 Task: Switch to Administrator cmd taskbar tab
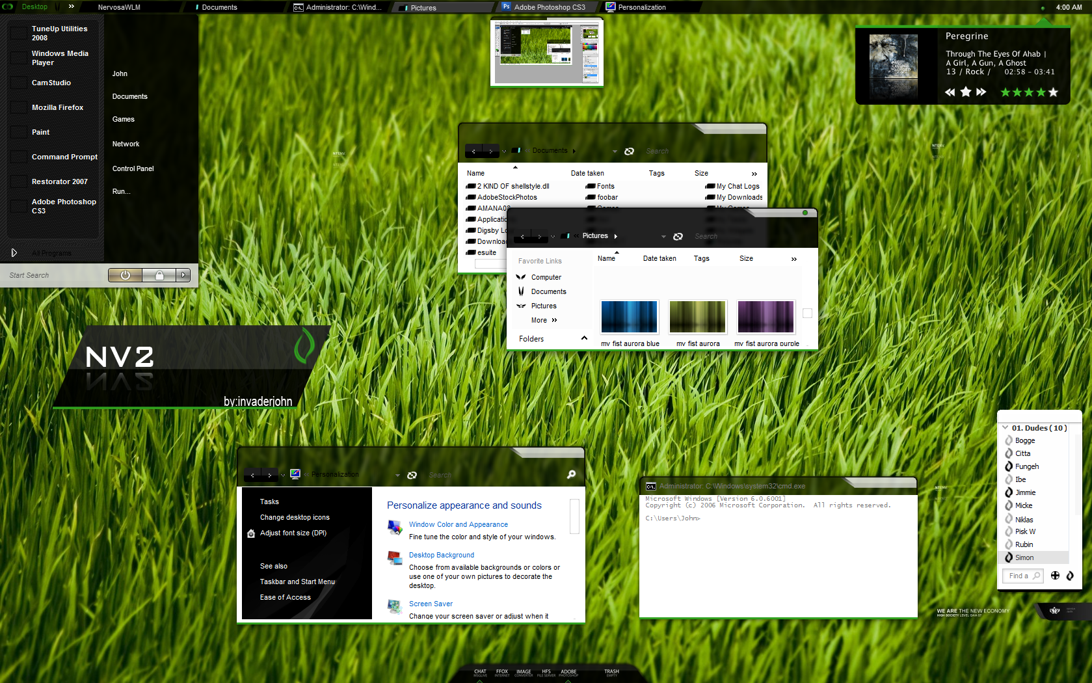point(338,7)
